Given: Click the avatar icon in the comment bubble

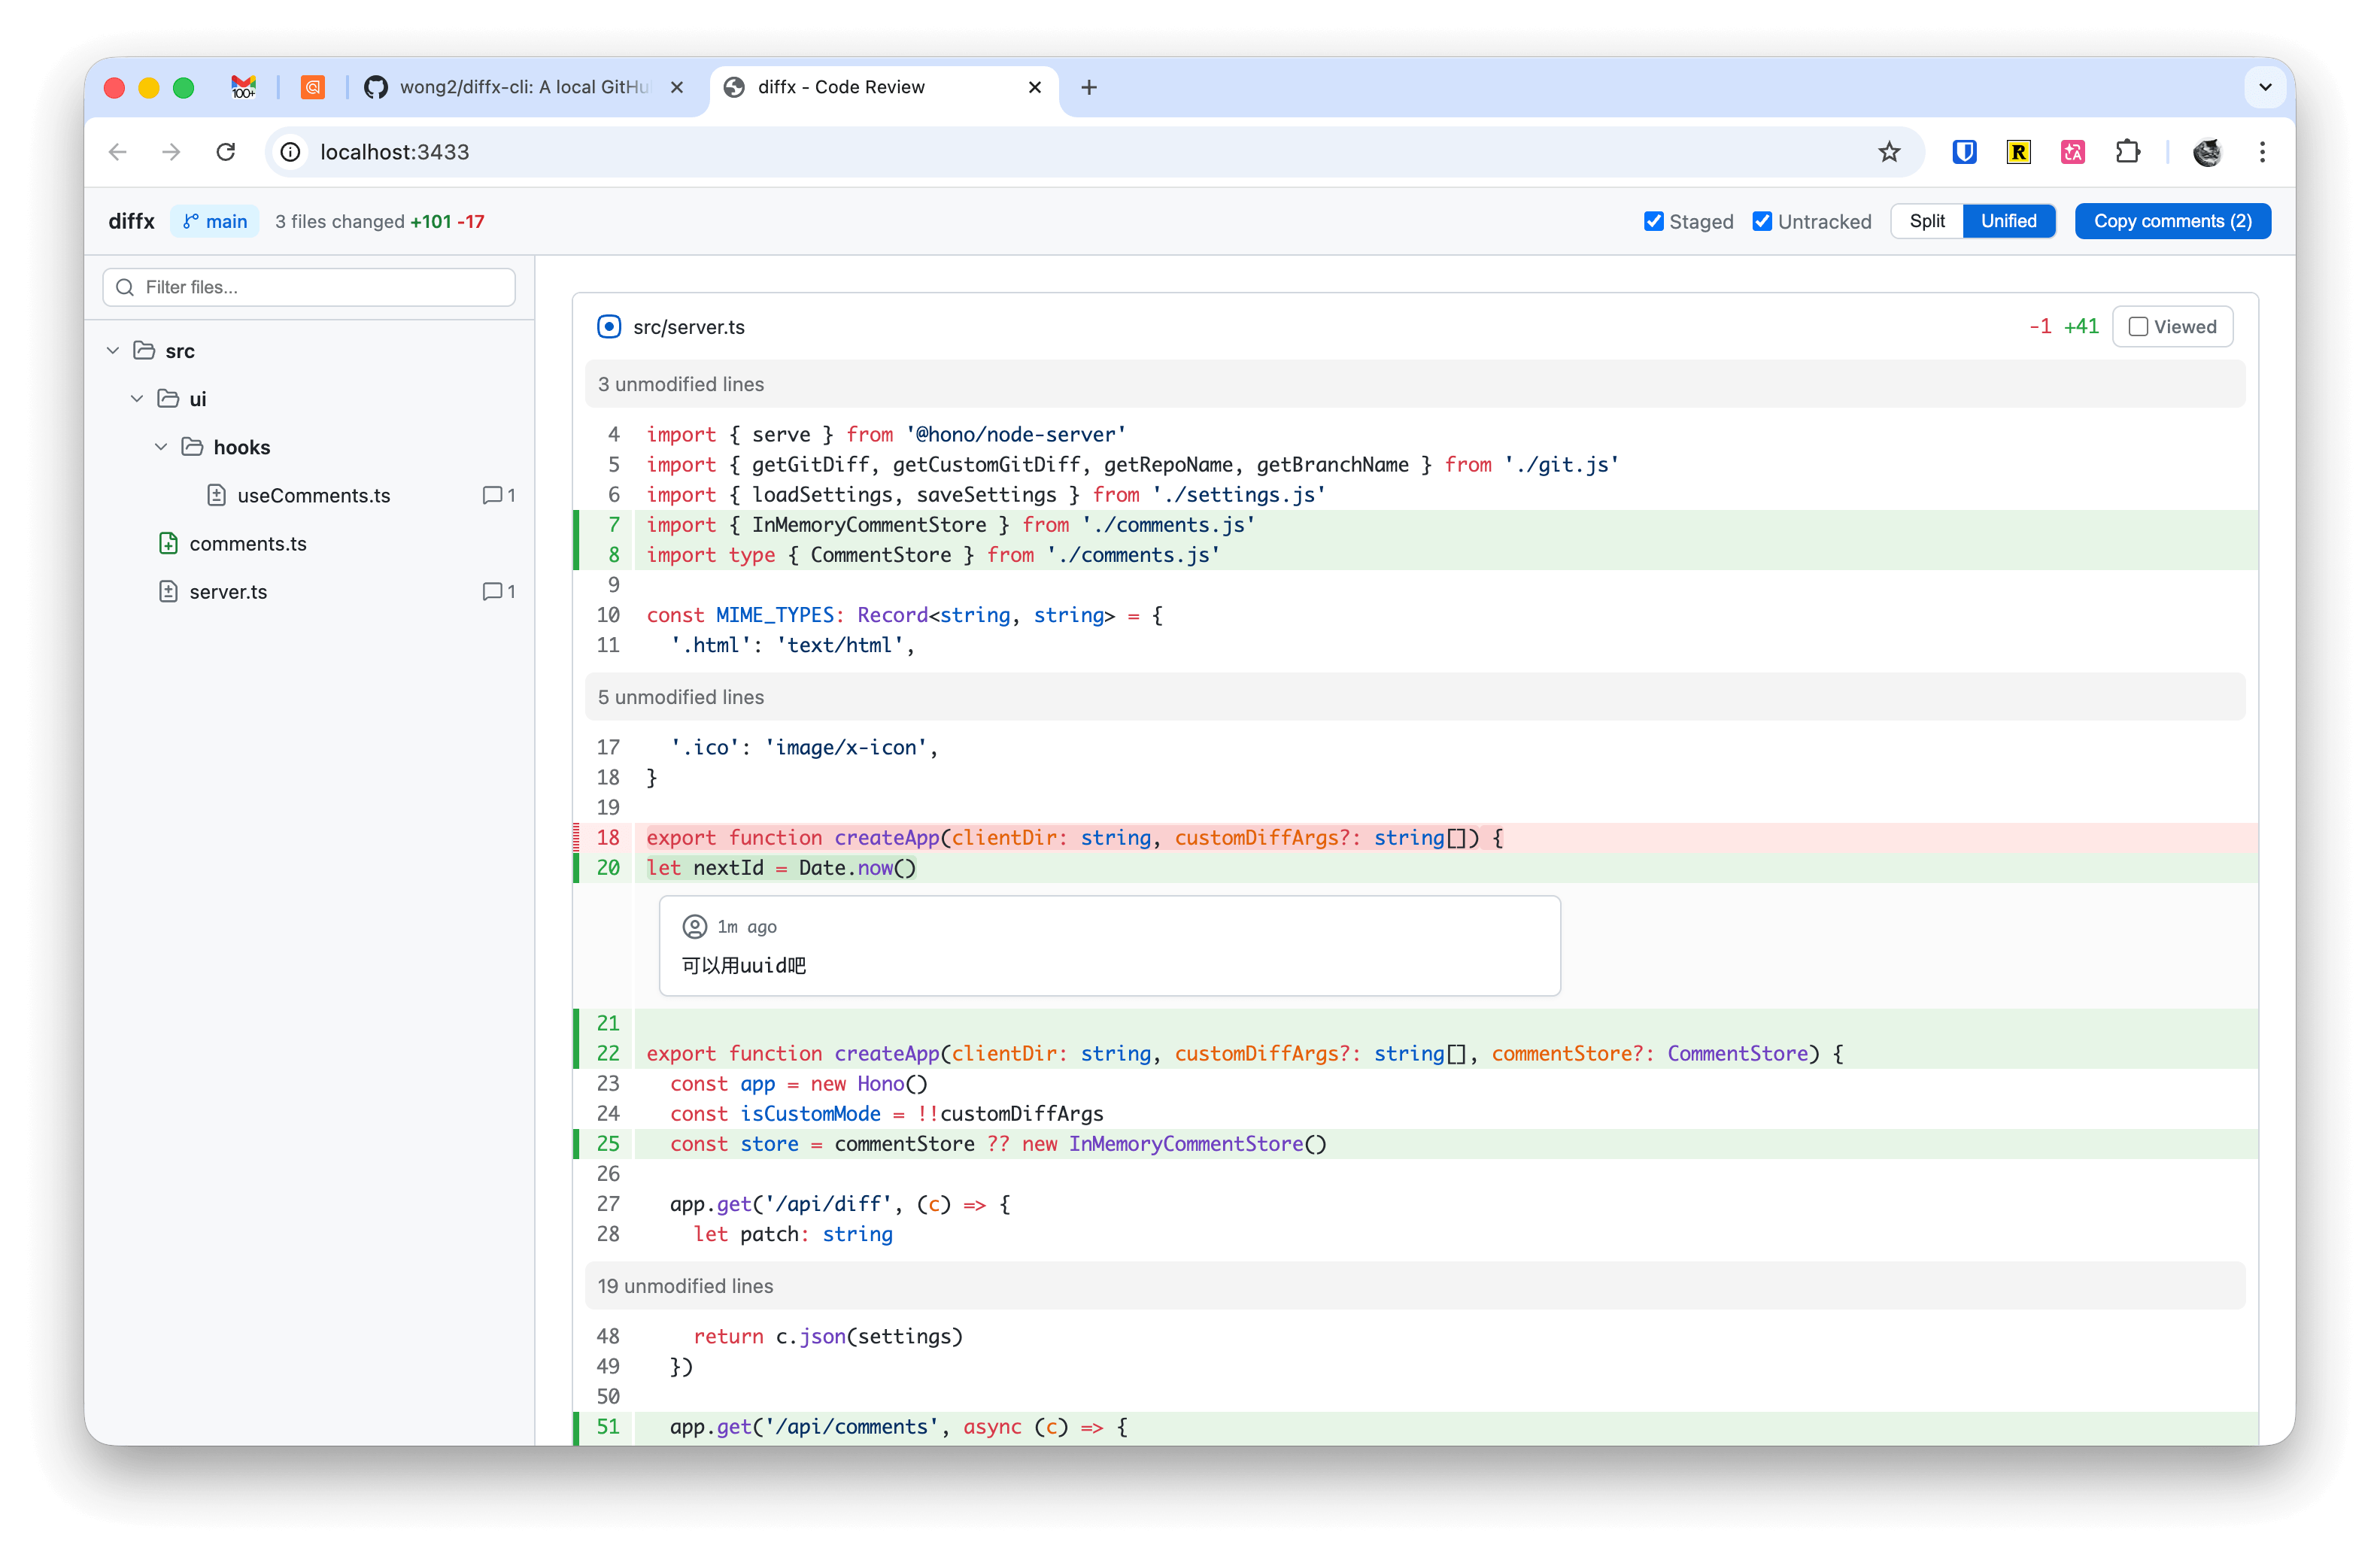Looking at the screenshot, I should pyautogui.click(x=695, y=926).
